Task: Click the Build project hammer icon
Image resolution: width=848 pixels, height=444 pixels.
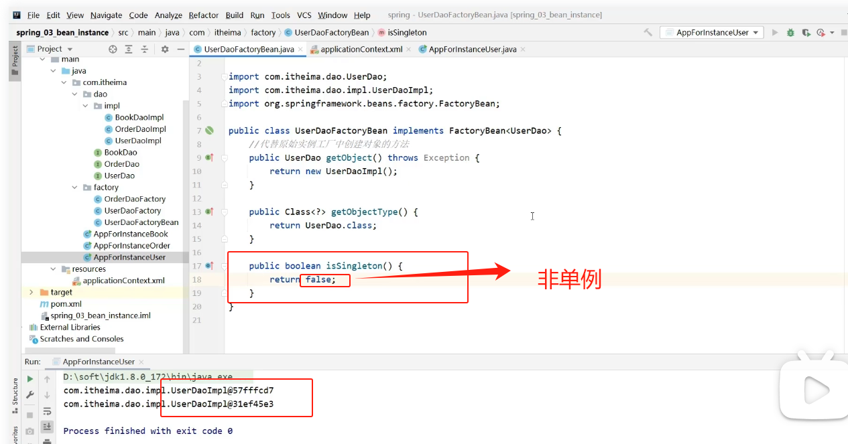Action: pyautogui.click(x=648, y=32)
